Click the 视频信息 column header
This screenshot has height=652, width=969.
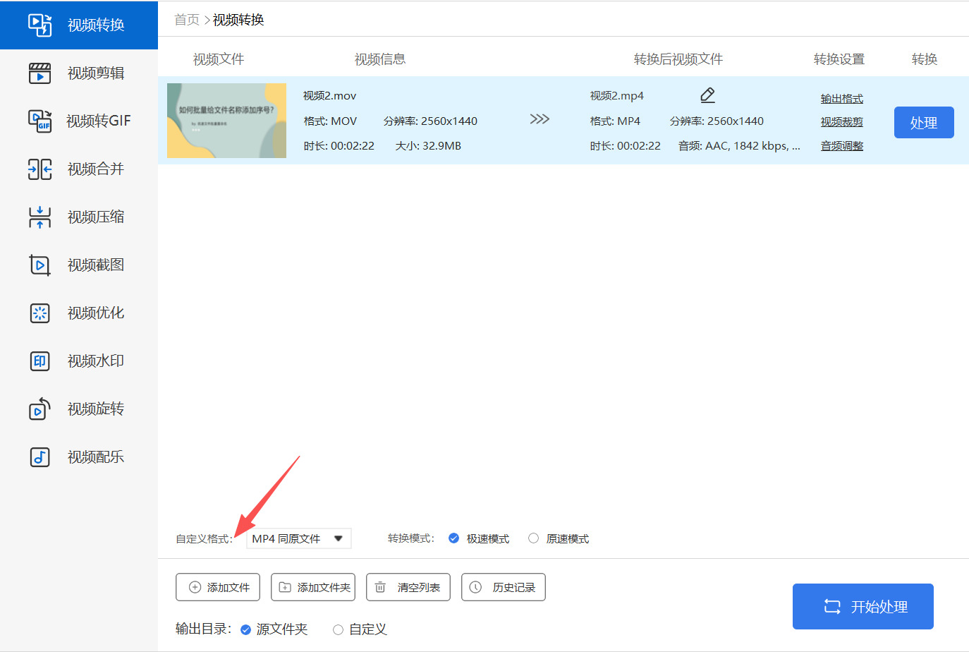pos(380,59)
